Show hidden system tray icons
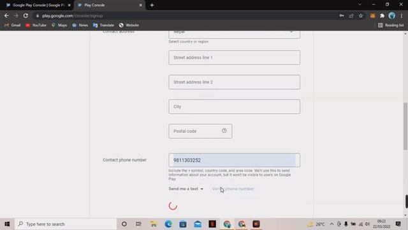This screenshot has height=230, width=408. [x=331, y=224]
